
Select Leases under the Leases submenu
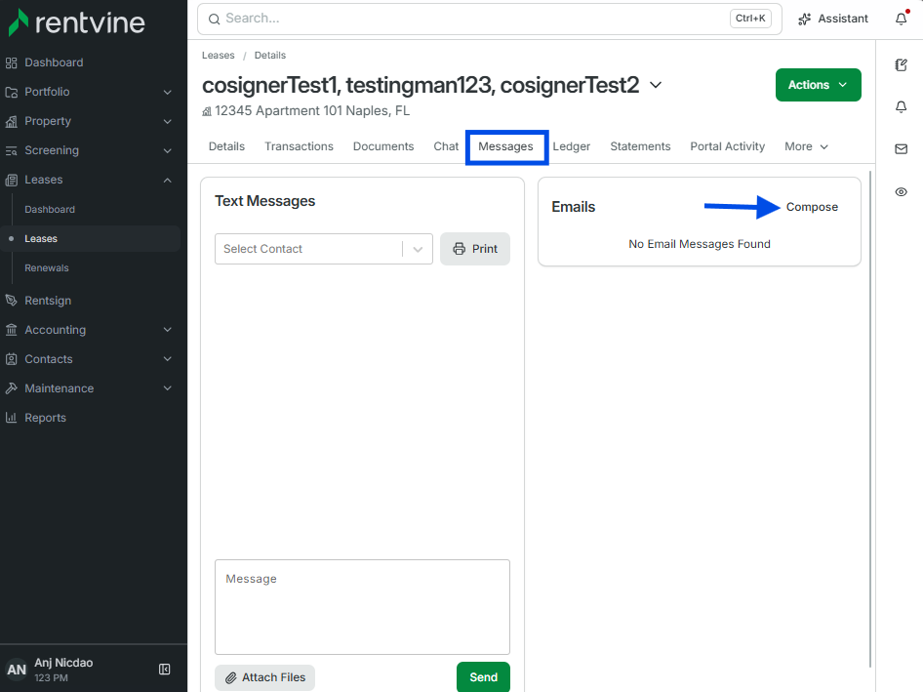coord(41,239)
